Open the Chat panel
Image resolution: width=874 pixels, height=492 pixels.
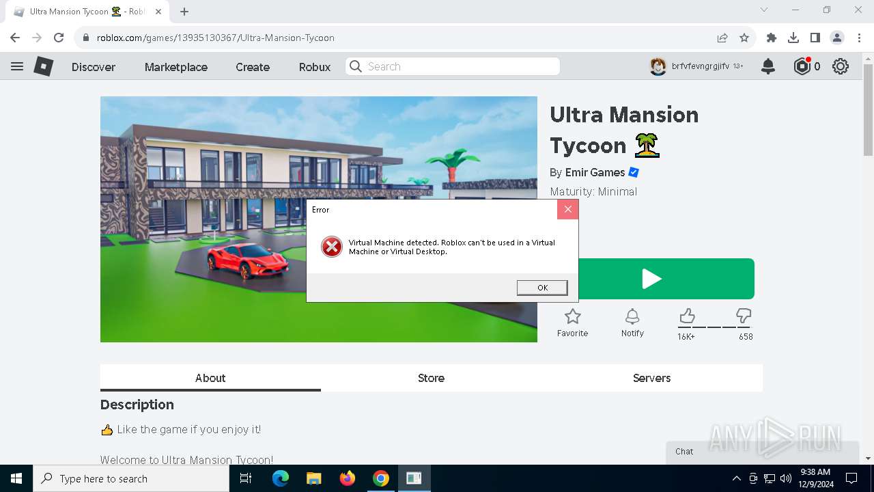(762, 452)
